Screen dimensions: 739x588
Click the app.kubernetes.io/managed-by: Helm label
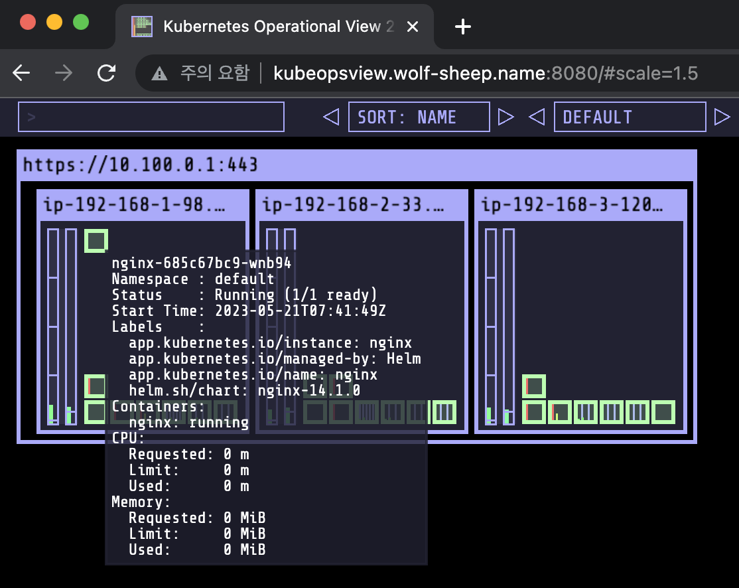(275, 359)
